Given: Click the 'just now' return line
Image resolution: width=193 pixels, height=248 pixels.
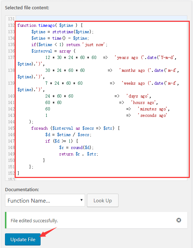Looking at the screenshot, I should (x=69, y=45).
